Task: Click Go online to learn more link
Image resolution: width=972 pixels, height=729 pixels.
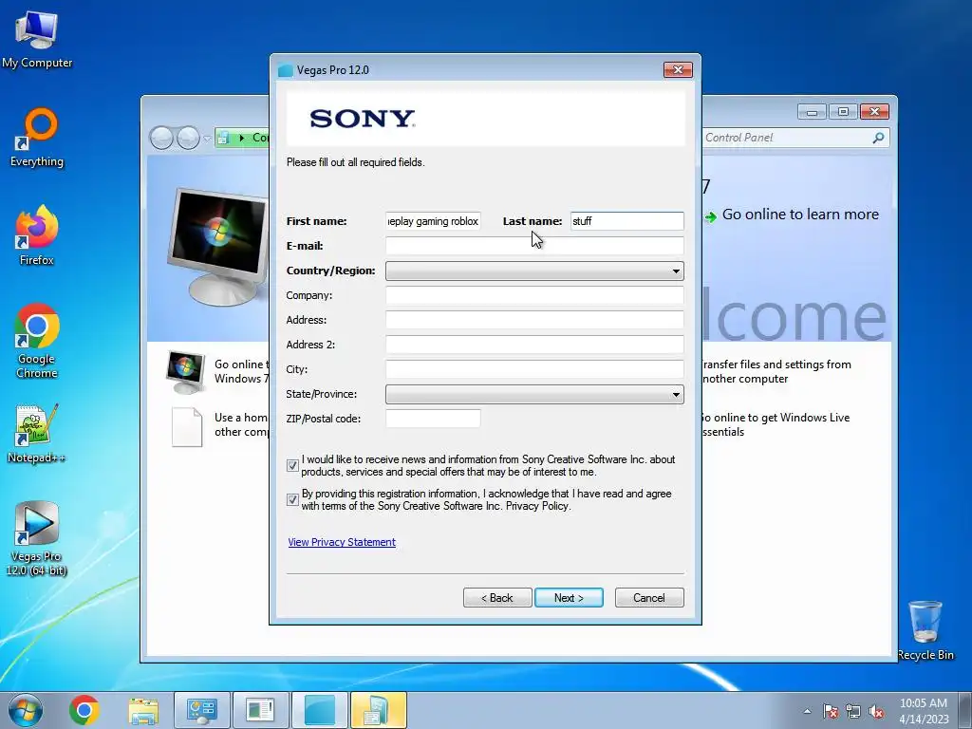Action: tap(800, 215)
